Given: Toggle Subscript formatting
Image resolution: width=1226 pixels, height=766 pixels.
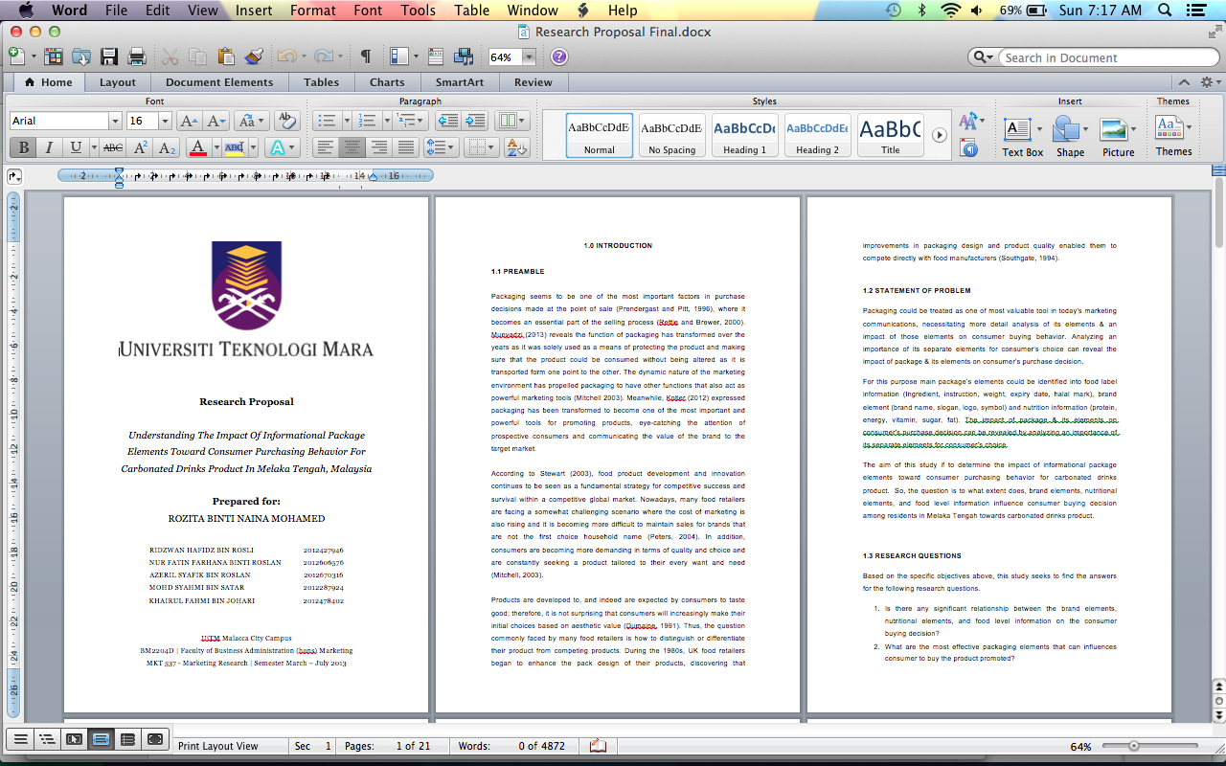Looking at the screenshot, I should [167, 147].
